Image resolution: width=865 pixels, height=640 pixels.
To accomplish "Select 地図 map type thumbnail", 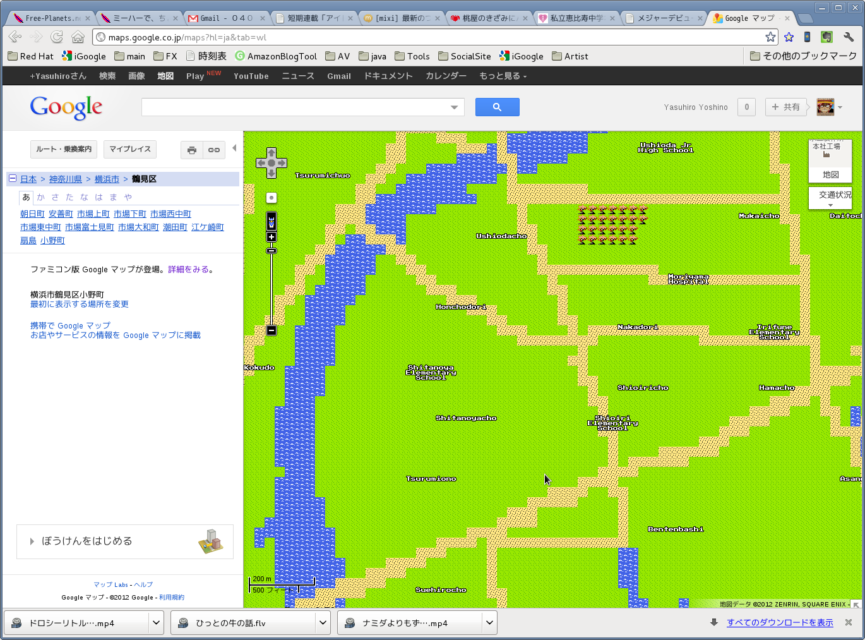I will coord(830,160).
